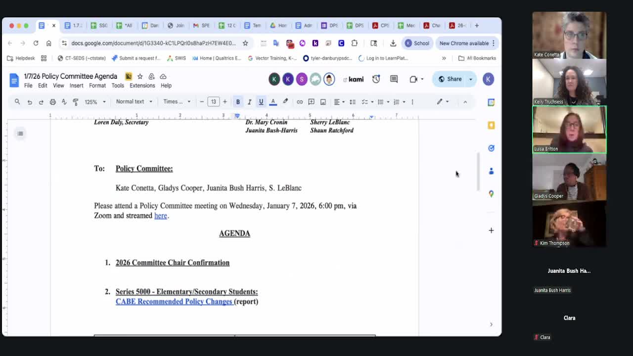Open the Normal text style dropdown
Image resolution: width=633 pixels, height=356 pixels.
[134, 102]
